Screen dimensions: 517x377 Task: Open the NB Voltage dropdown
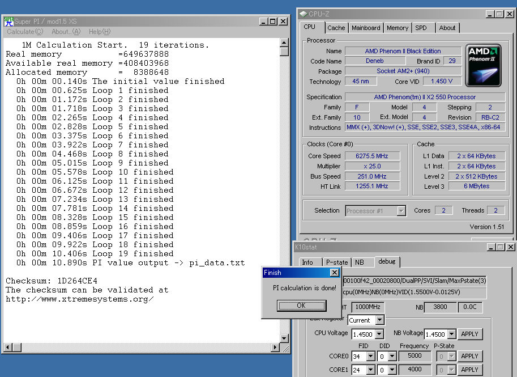[x=452, y=334]
